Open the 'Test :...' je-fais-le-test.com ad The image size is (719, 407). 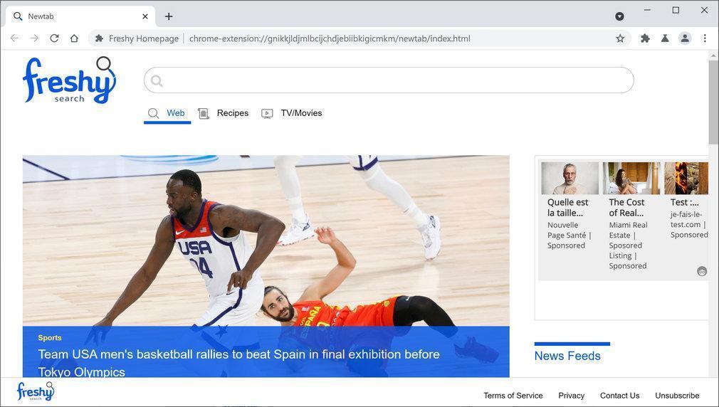click(685, 202)
